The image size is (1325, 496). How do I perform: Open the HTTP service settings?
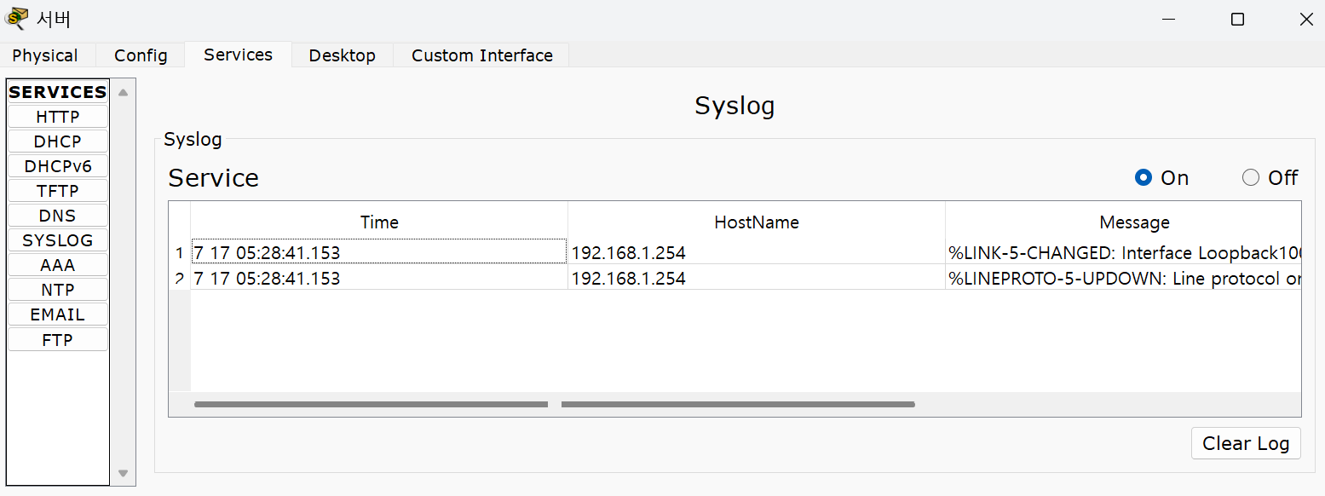click(58, 117)
